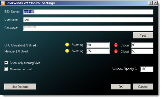Click the CPU row Critical label
The width and height of the screenshot is (162, 99).
pos(125,45)
